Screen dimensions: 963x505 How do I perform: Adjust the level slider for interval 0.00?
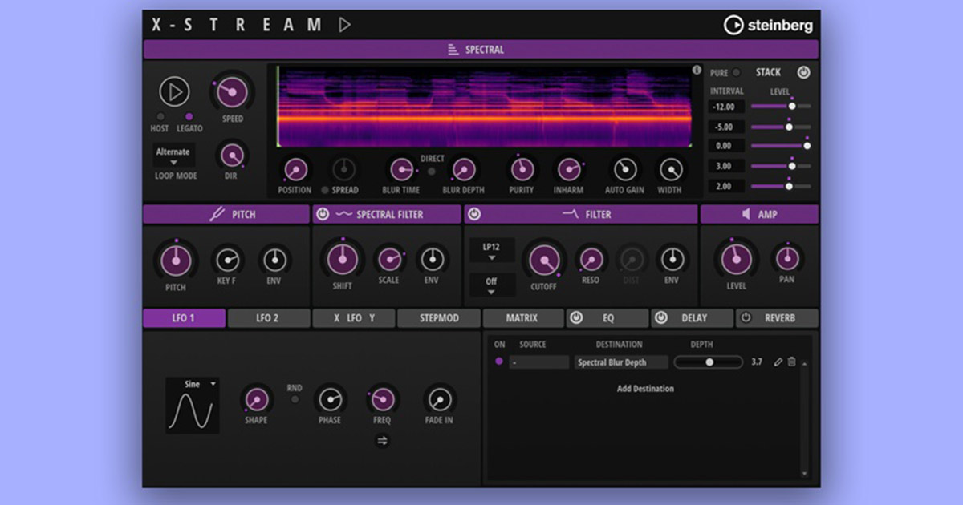(x=781, y=146)
